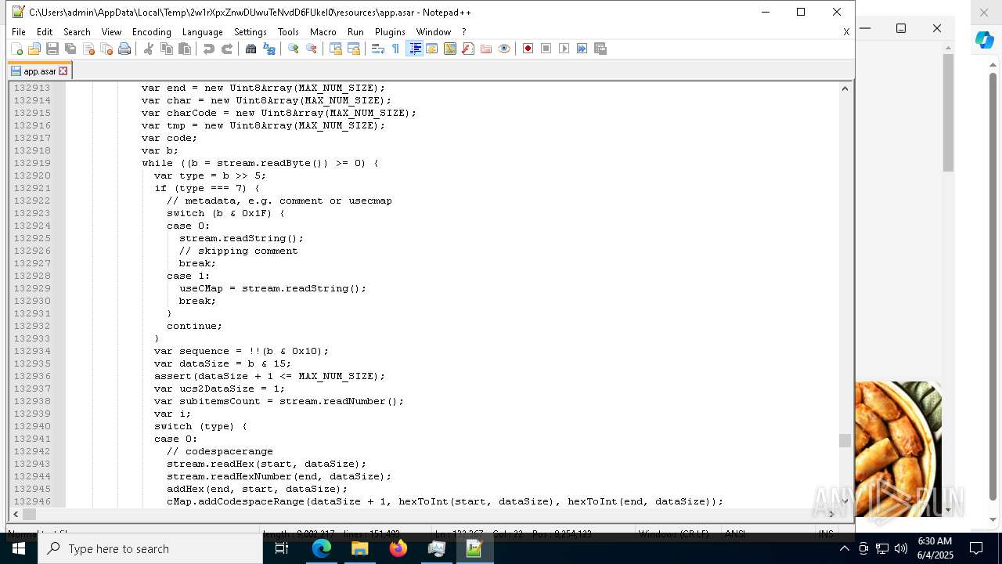This screenshot has width=1002, height=564.
Task: Click Copilot icon in background window
Action: [x=984, y=41]
